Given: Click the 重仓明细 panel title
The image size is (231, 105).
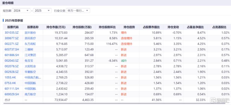Looking at the screenshot, I should tap(8, 3).
